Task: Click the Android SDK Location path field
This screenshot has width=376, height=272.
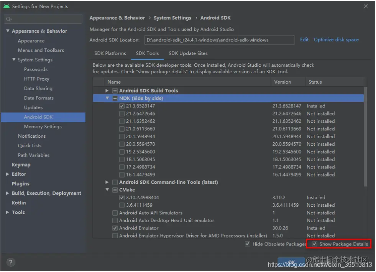Action: (219, 40)
